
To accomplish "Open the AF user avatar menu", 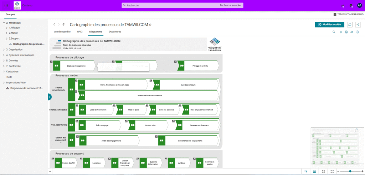I will [359, 5].
